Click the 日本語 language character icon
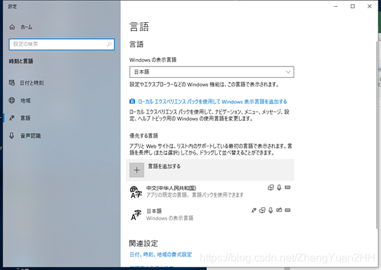381x270 pixels. (x=136, y=215)
